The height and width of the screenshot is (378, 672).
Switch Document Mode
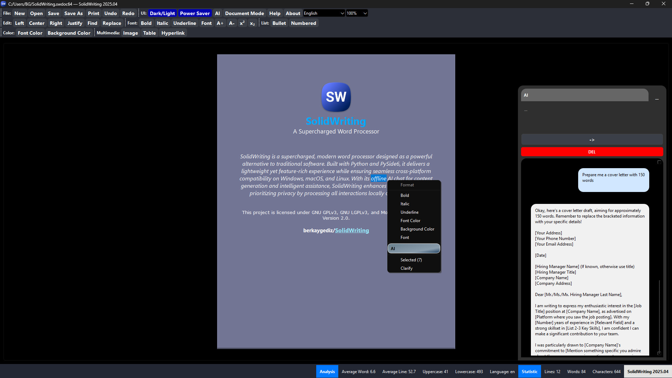244,13
